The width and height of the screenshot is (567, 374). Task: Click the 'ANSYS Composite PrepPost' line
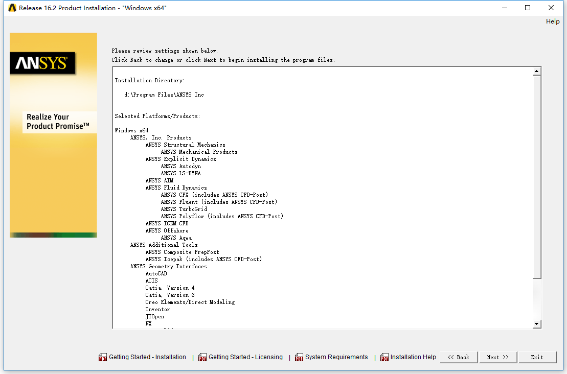click(182, 252)
